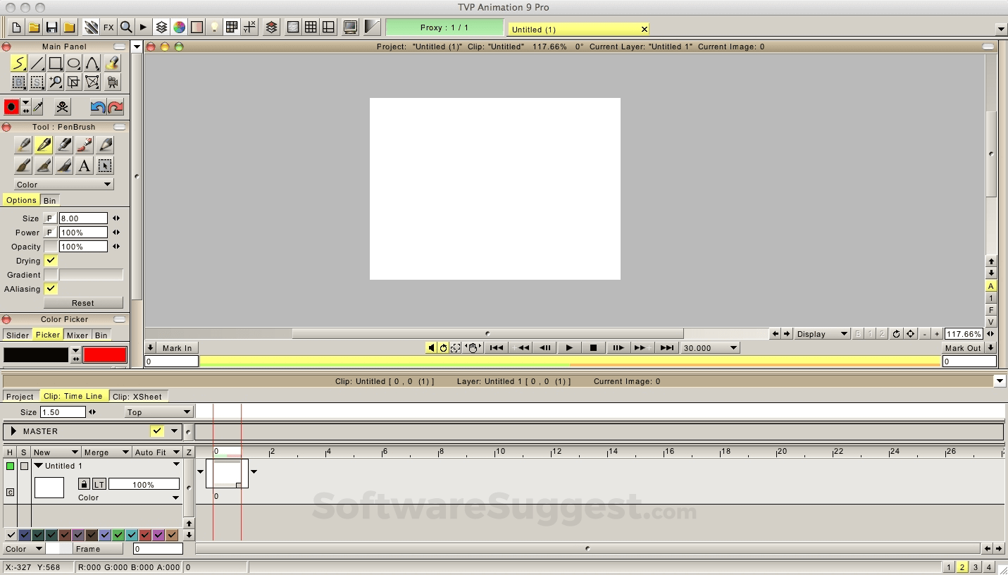
Task: Open the Clip: XSheet tab
Action: click(x=137, y=396)
